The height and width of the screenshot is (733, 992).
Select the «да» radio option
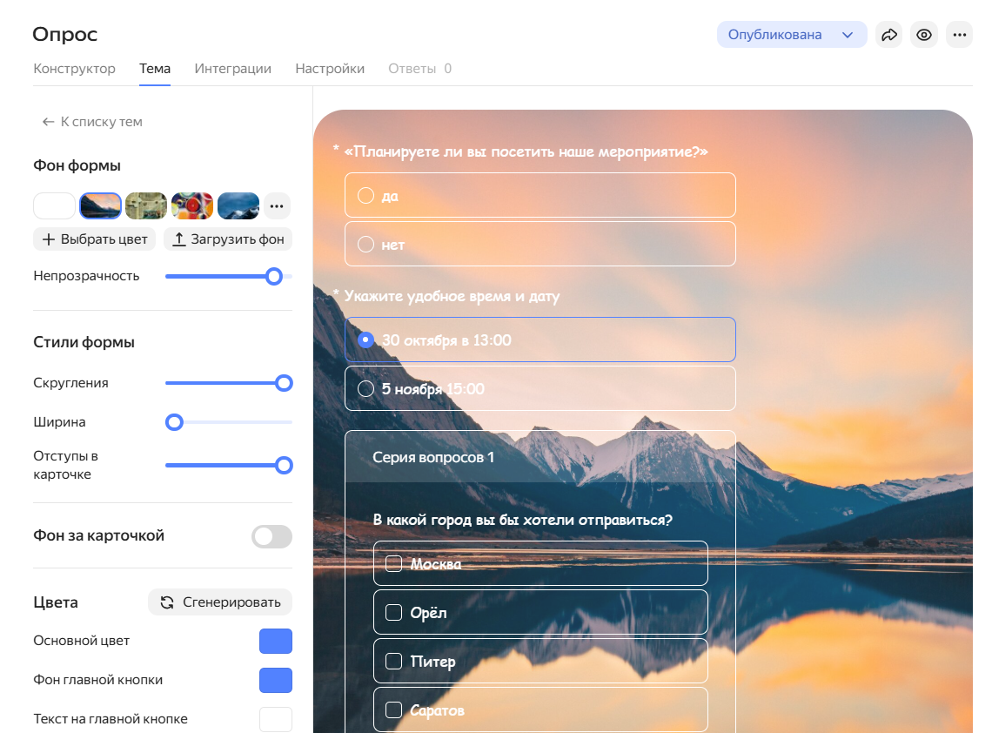tap(366, 196)
